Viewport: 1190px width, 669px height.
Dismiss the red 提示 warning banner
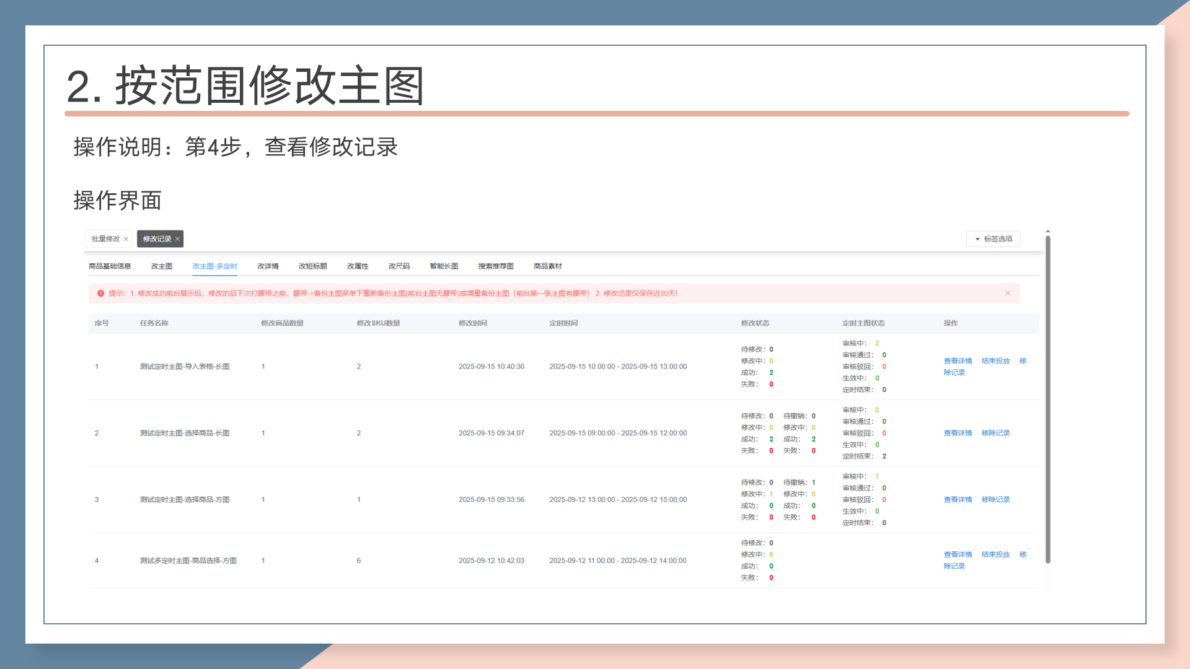click(x=1008, y=294)
